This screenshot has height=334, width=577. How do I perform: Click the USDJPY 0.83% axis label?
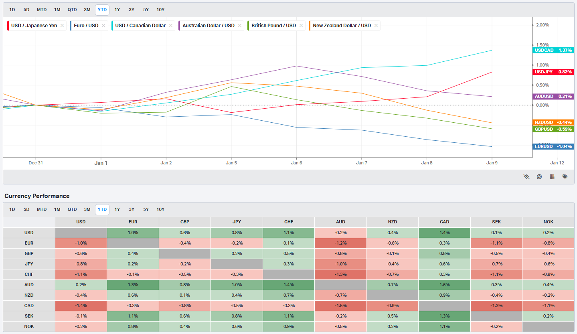click(x=554, y=72)
